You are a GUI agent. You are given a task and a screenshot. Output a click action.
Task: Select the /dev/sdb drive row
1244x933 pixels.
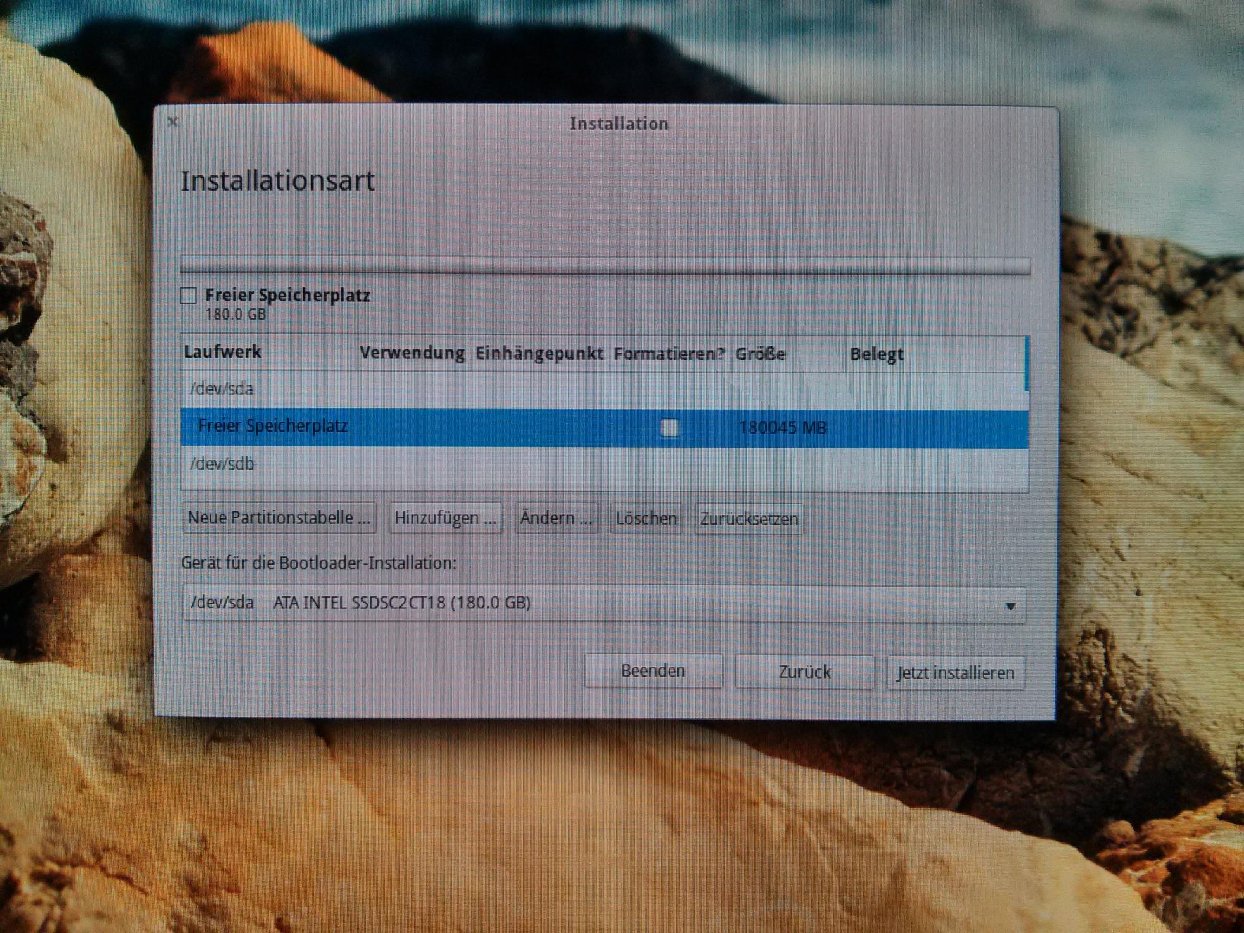(x=222, y=464)
